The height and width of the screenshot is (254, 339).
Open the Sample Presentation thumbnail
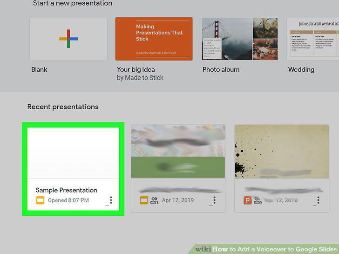[x=73, y=153]
